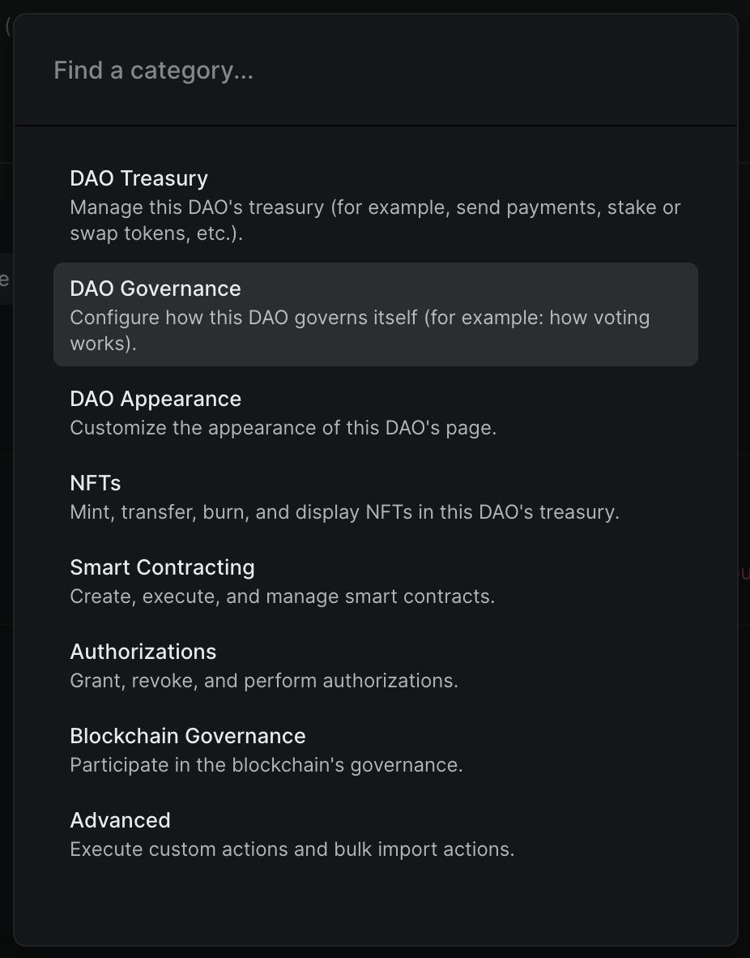This screenshot has width=750, height=958.
Task: Click 'Participate in the blockchain's governance' description
Action: click(x=266, y=765)
